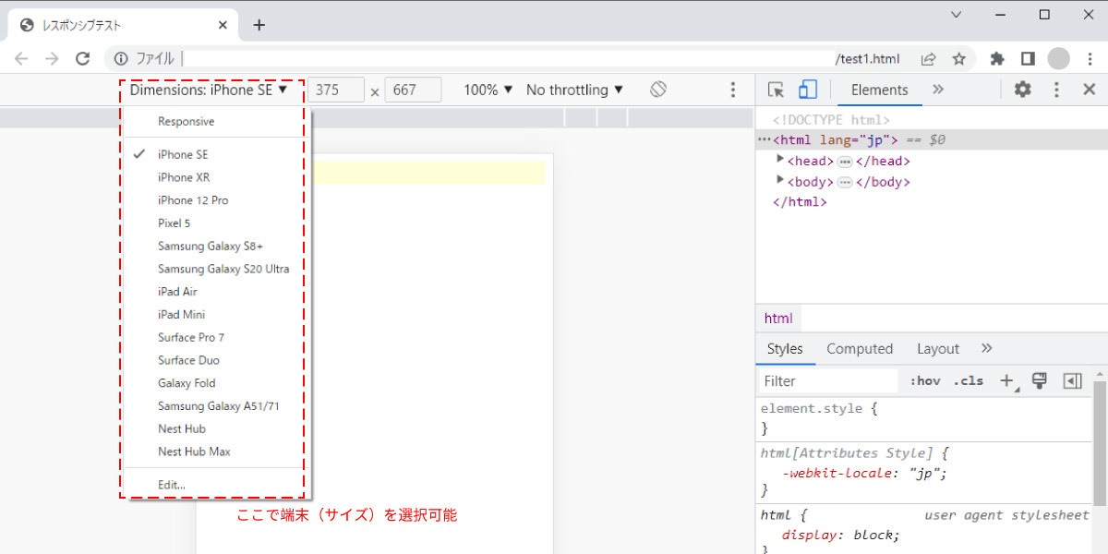The image size is (1108, 554).
Task: Open the Dimensions: iPhone SE dropdown
Action: [x=209, y=90]
